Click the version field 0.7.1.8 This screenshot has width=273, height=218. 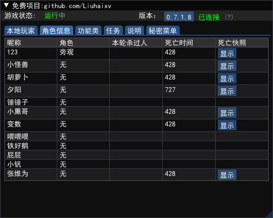click(179, 17)
